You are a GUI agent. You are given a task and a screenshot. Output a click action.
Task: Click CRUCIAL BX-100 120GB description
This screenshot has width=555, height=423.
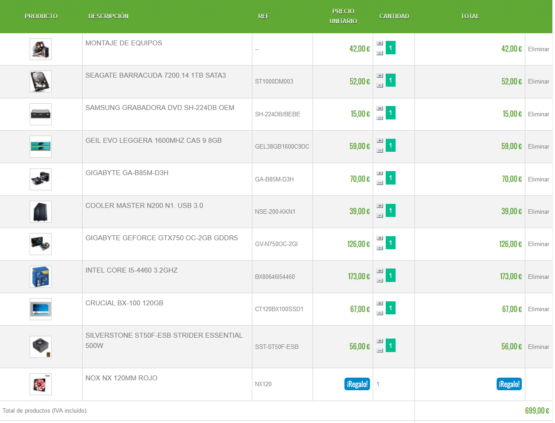(x=124, y=303)
